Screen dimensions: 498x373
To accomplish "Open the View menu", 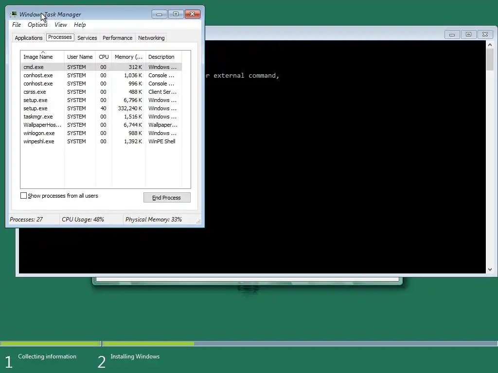I will point(61,25).
